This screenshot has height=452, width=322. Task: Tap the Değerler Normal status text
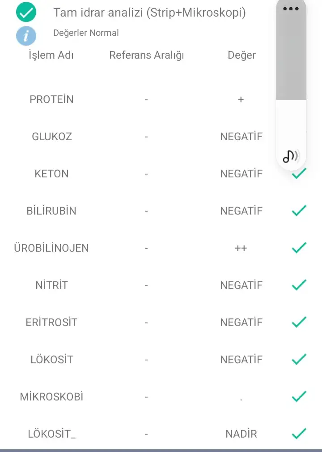86,33
